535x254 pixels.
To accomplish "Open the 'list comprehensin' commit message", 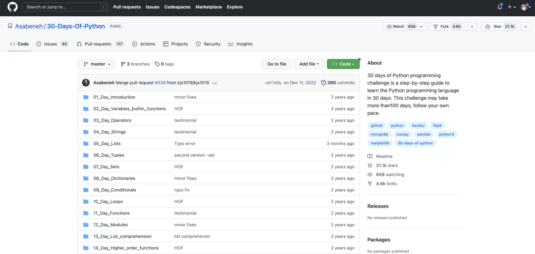I will 192,236.
